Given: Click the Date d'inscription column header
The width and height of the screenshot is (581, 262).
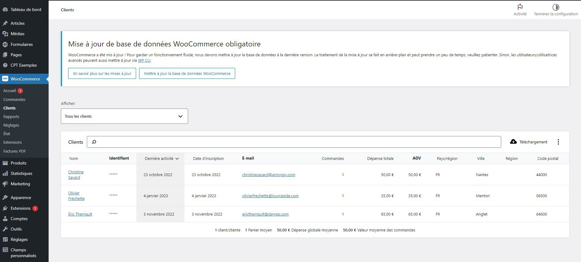Looking at the screenshot, I should click(208, 158).
